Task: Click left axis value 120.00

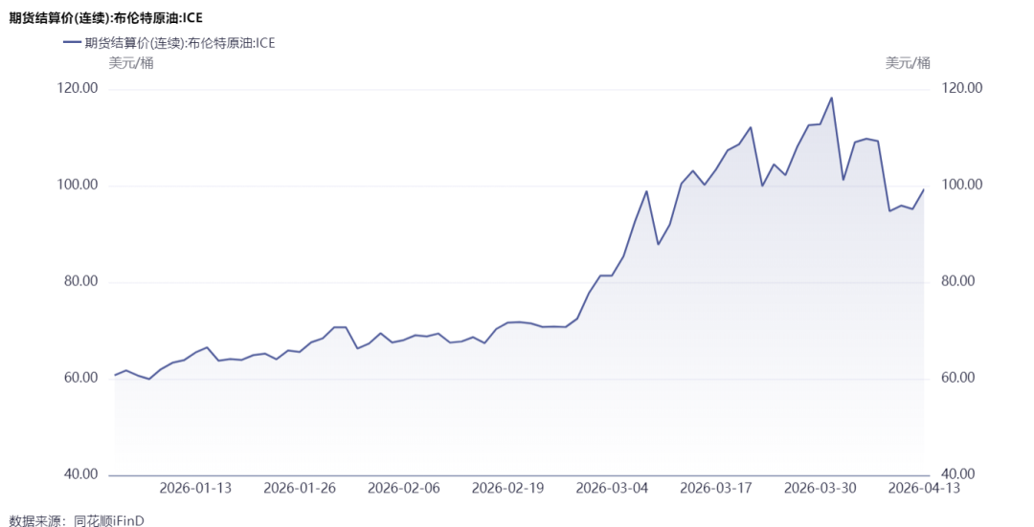Action: point(78,88)
